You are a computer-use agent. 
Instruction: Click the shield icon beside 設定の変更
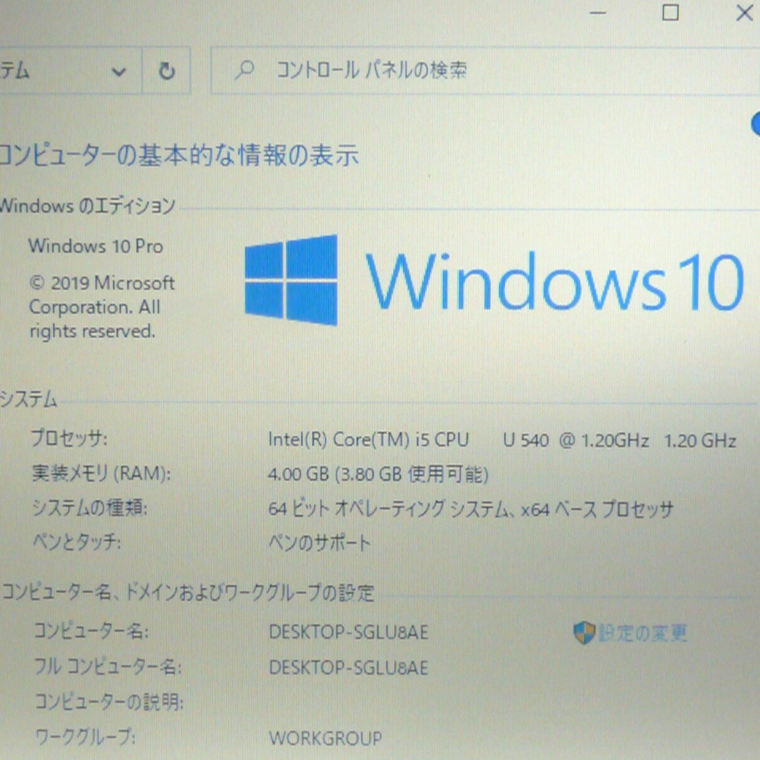point(583,632)
